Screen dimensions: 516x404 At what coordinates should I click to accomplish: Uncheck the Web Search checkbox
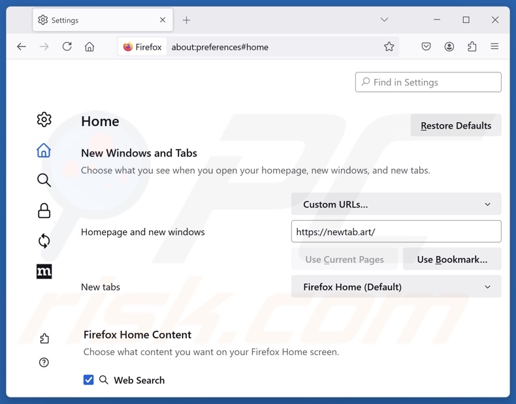coord(89,380)
